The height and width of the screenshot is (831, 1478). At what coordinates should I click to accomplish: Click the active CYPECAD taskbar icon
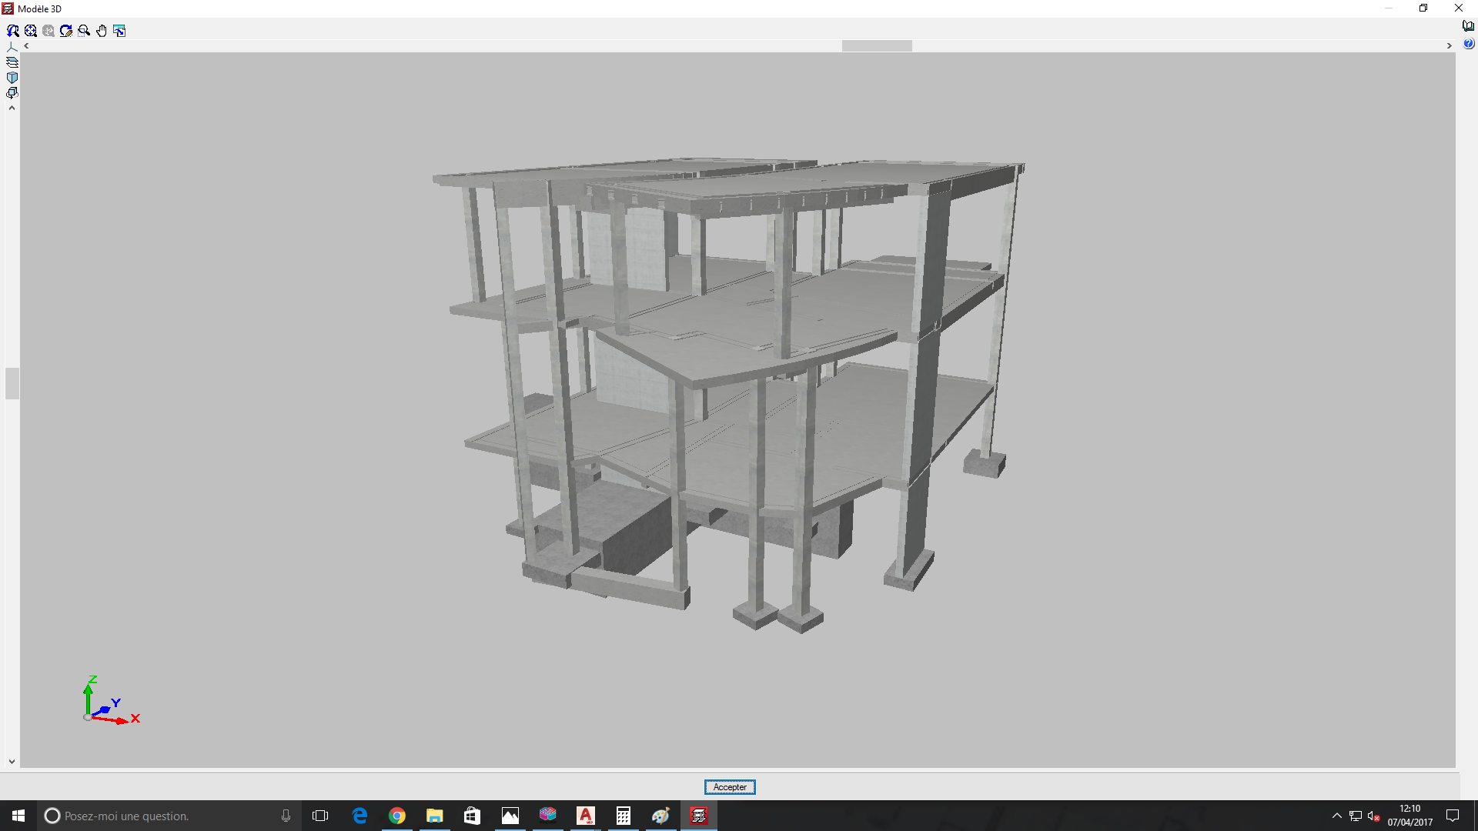(x=699, y=816)
